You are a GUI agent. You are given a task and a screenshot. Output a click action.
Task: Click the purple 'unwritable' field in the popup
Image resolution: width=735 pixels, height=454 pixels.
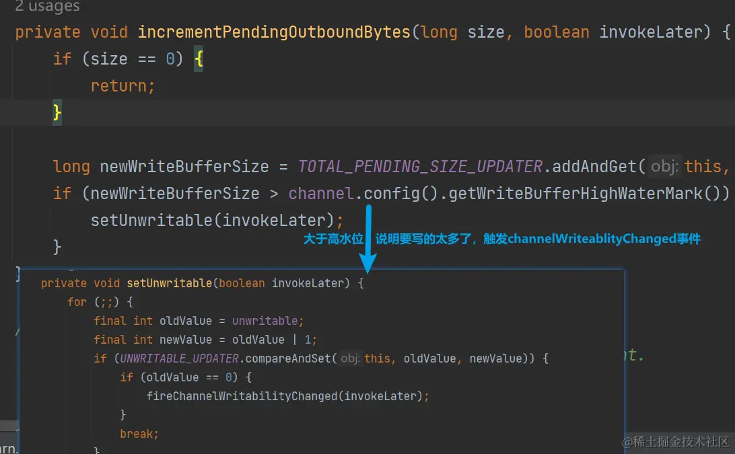265,321
